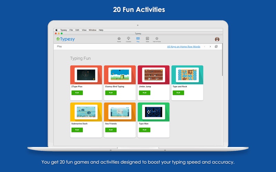Open the Hall of Fame star icon
The image size is (276, 172).
tap(157, 39)
